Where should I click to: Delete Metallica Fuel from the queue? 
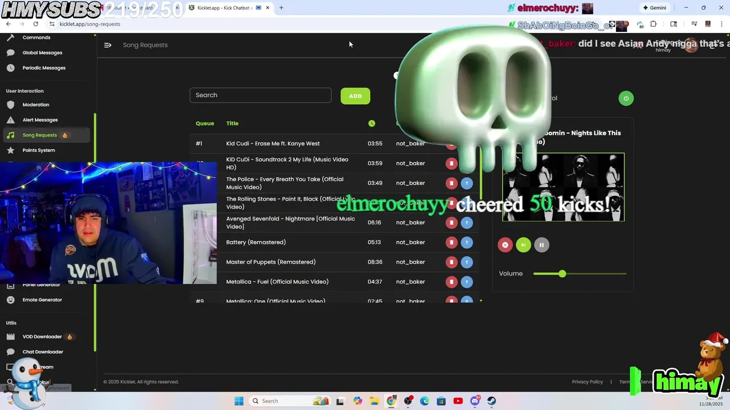451,282
